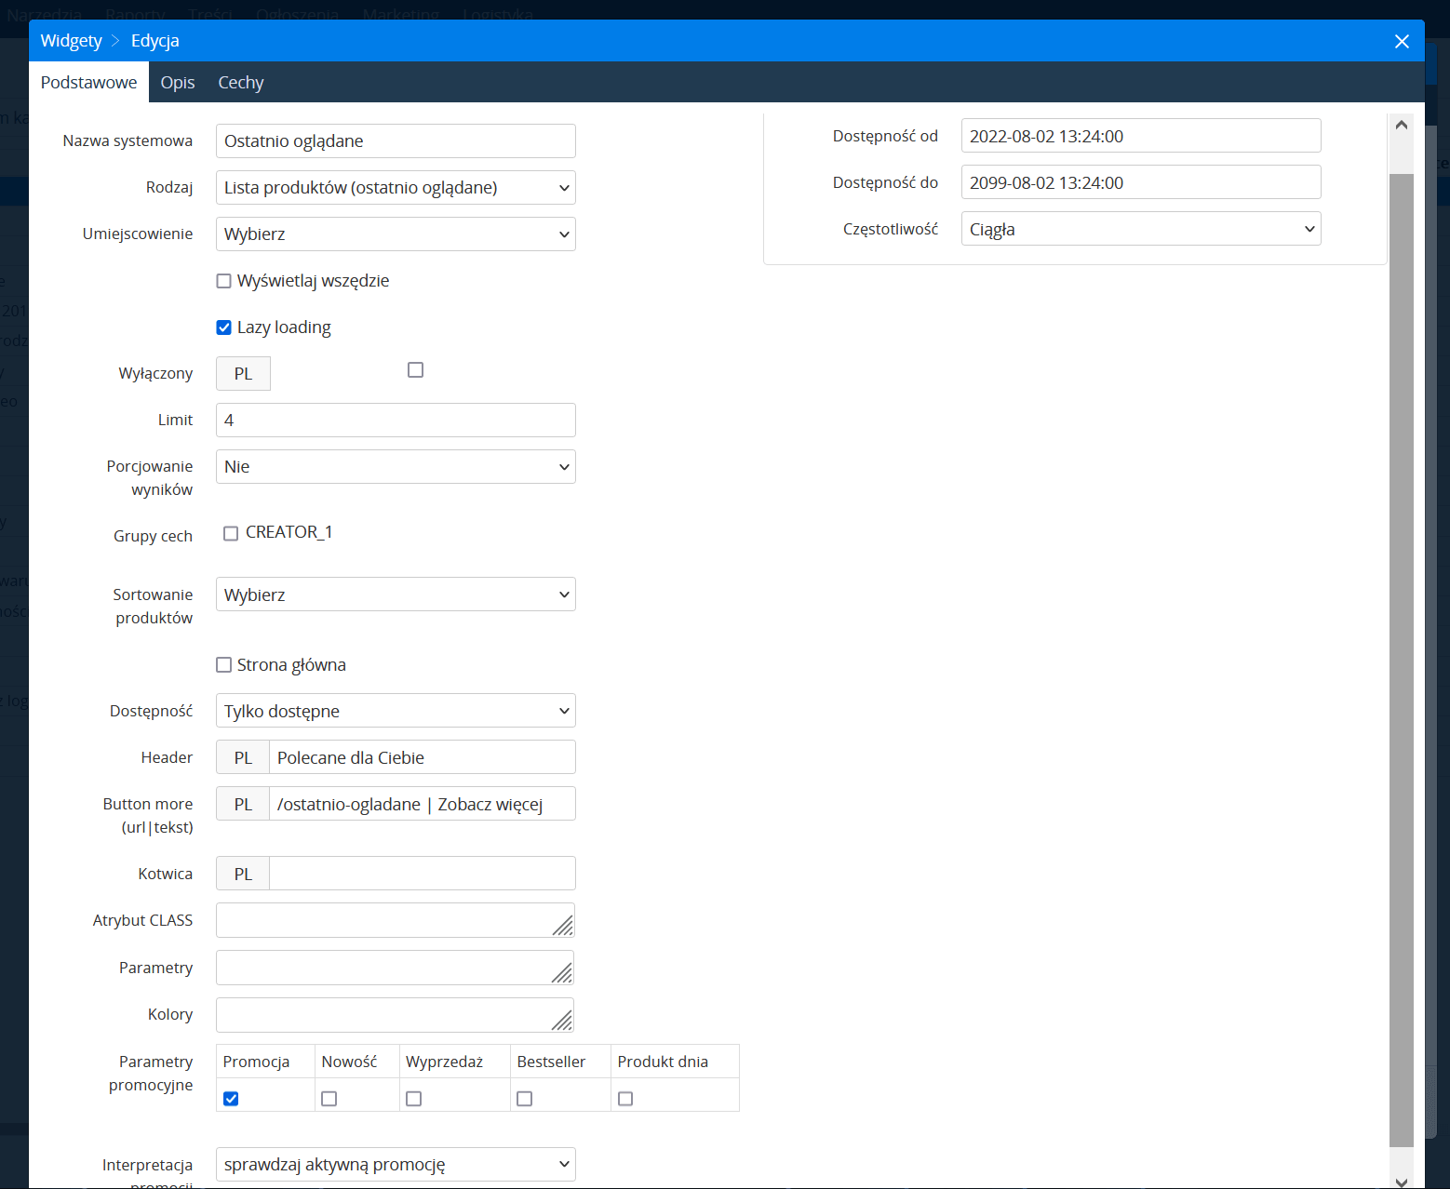Click the Edycja breadcrumb text
Viewport: 1450px width, 1189px height.
point(155,41)
